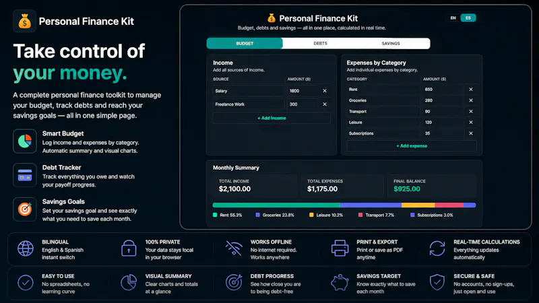Open the Debts tab
This screenshot has height=303, width=539.
[320, 44]
